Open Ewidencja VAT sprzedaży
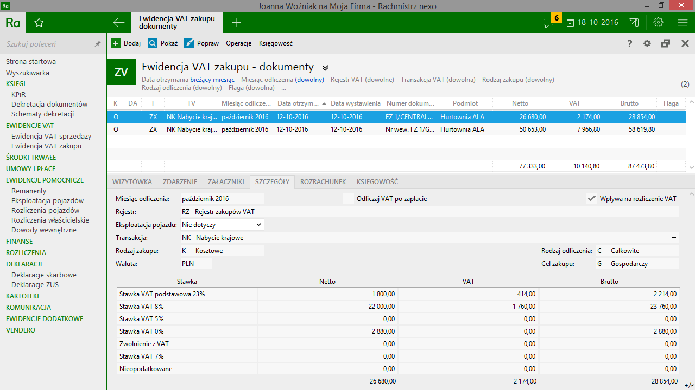This screenshot has width=695, height=390. tap(51, 136)
